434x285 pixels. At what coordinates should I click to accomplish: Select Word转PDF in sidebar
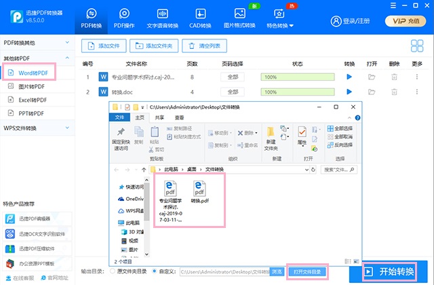[33, 73]
